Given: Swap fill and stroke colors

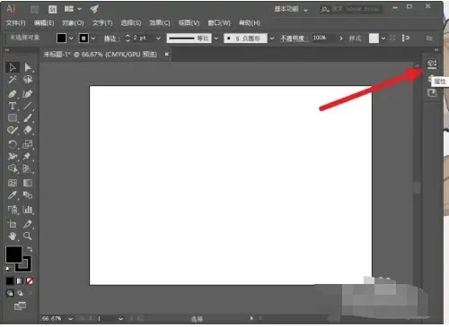Looking at the screenshot, I should click(30, 249).
